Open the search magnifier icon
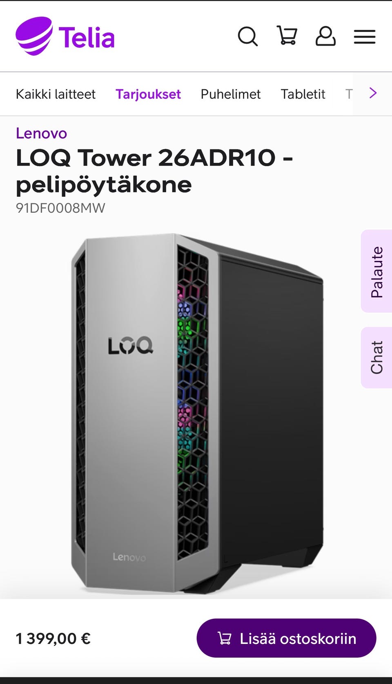The width and height of the screenshot is (392, 684). coord(248,37)
